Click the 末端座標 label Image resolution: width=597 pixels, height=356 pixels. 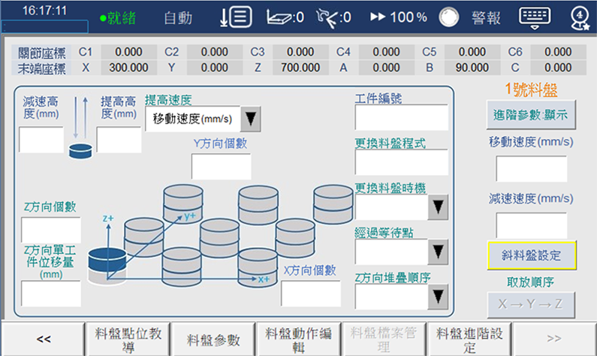click(41, 68)
